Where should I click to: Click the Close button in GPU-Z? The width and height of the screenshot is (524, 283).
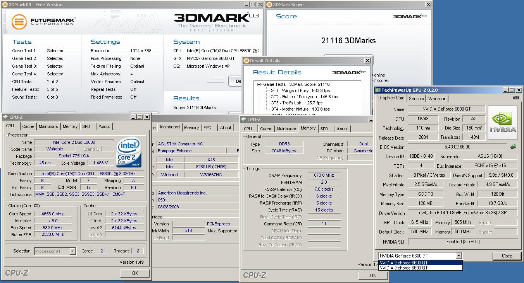507,256
